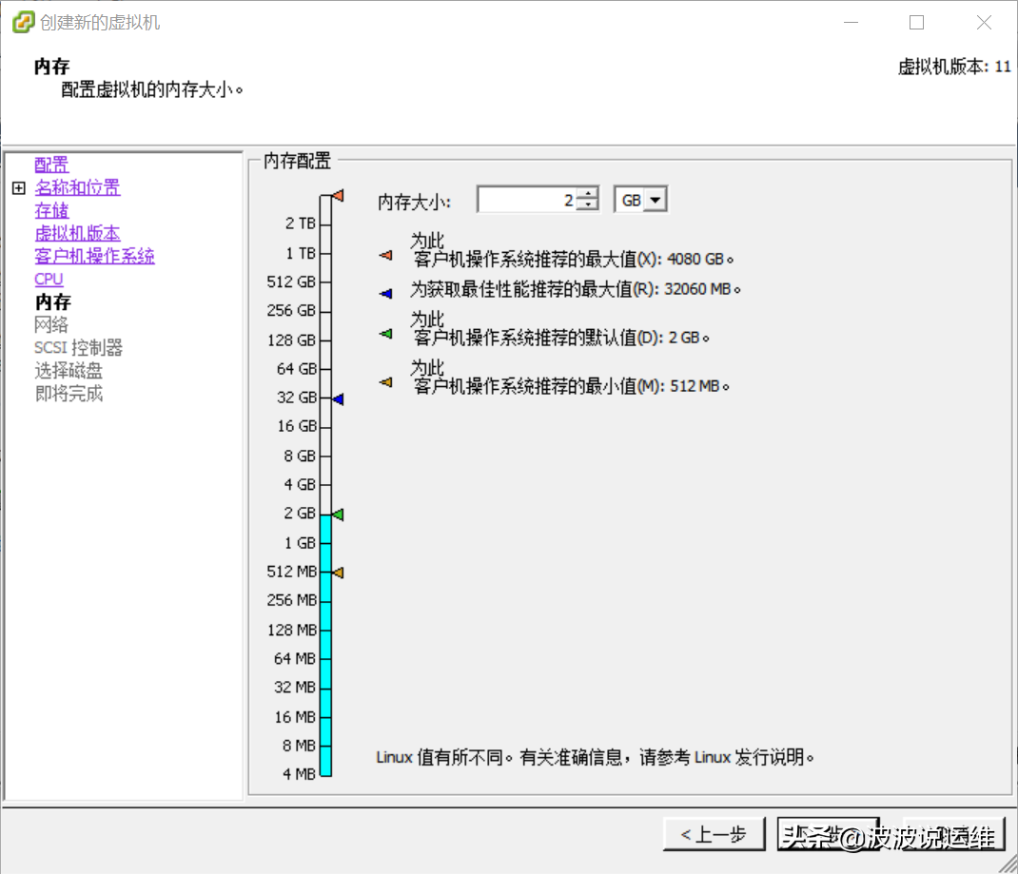Click the 选择磁盘 step in sidebar
Screen dimensions: 1018x874
pos(69,371)
